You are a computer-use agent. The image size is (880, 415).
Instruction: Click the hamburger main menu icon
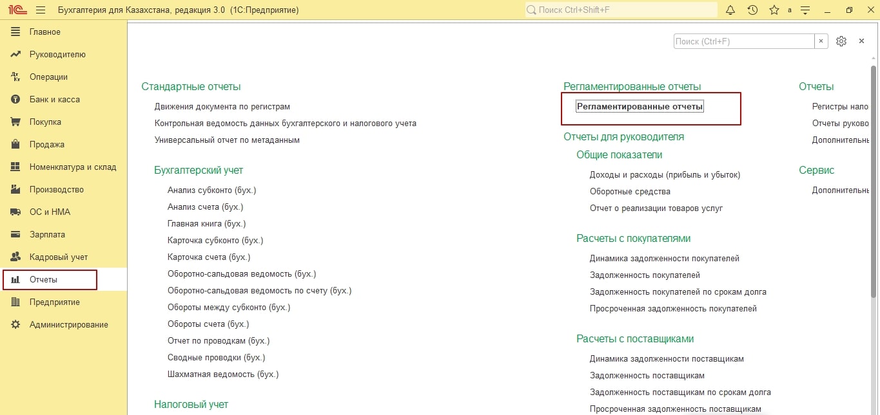(x=41, y=10)
